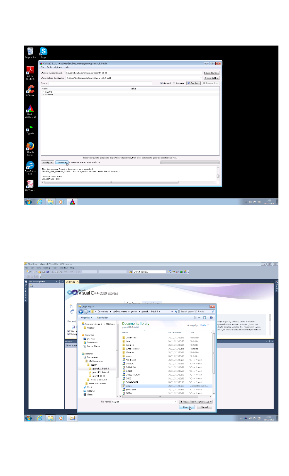Toggle the Grouped checkbox

pyautogui.click(x=166, y=83)
